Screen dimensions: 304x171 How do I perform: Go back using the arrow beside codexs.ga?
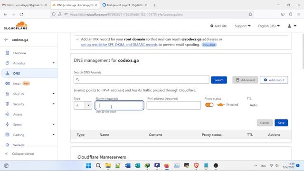click(x=6, y=39)
